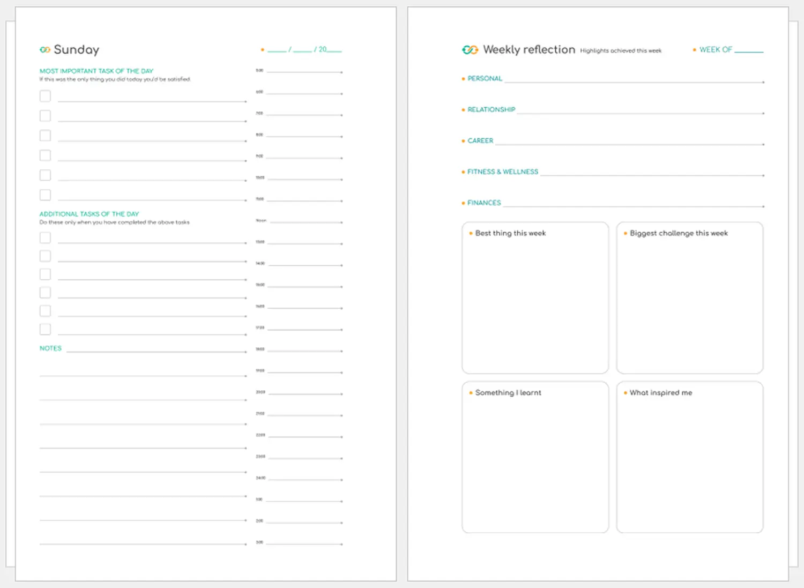This screenshot has width=804, height=588.
Task: Click the 5:00 schedule line
Action: point(304,71)
